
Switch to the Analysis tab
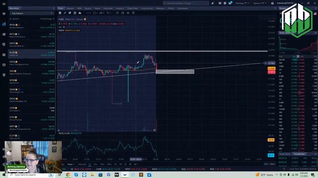(x=120, y=8)
